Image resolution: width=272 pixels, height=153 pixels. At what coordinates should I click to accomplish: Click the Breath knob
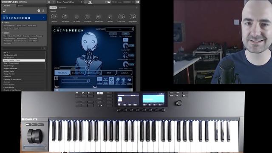click(110, 17)
